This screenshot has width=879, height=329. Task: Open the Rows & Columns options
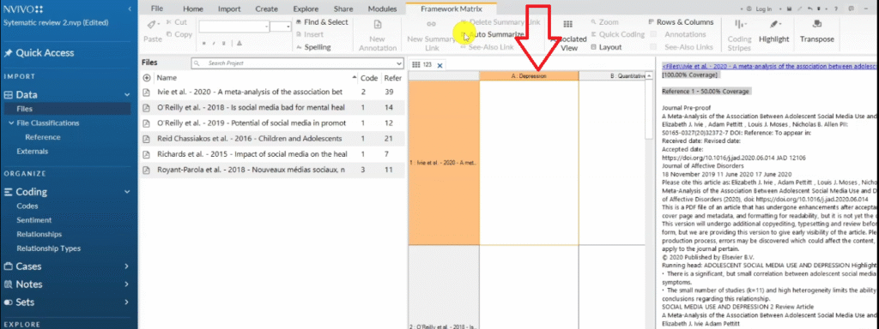click(681, 21)
